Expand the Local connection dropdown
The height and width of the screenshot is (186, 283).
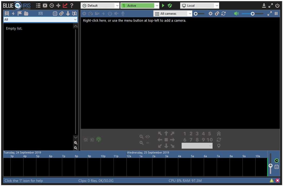(x=199, y=5)
